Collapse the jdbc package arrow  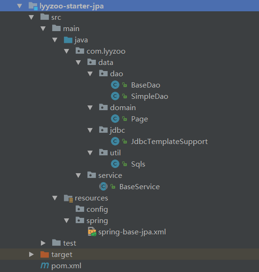click(x=90, y=130)
